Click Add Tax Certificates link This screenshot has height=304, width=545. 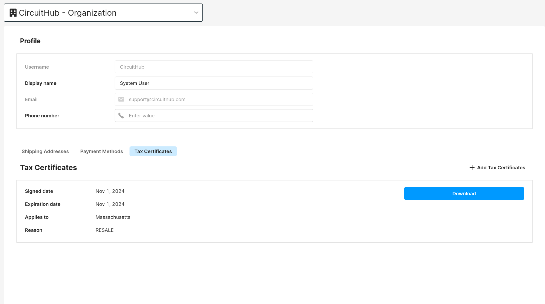[501, 167]
